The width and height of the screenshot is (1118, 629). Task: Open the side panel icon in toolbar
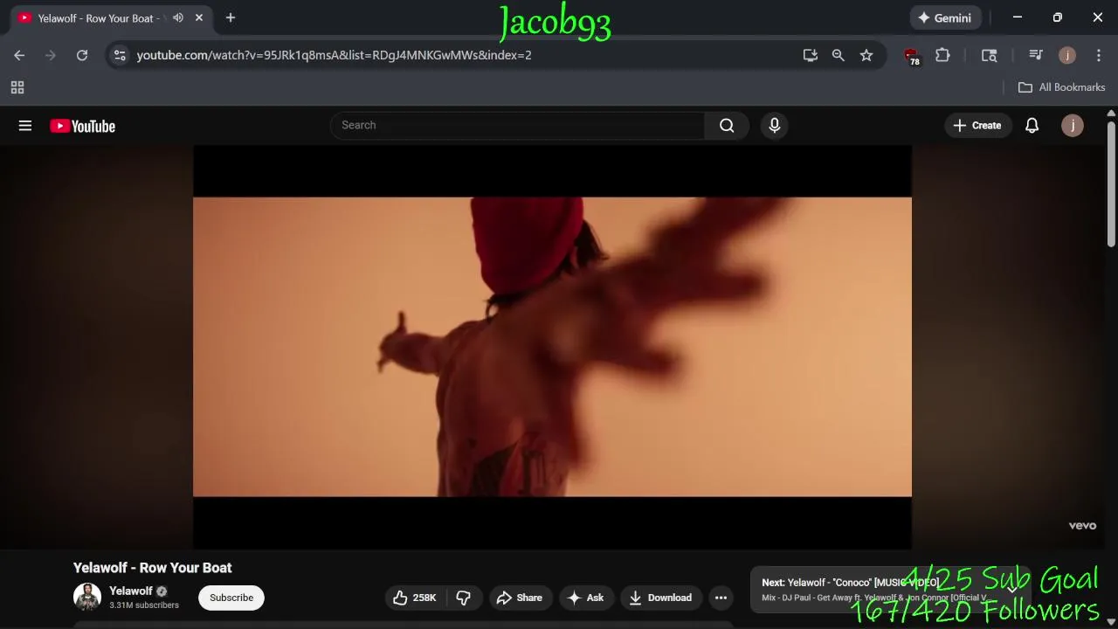[990, 55]
